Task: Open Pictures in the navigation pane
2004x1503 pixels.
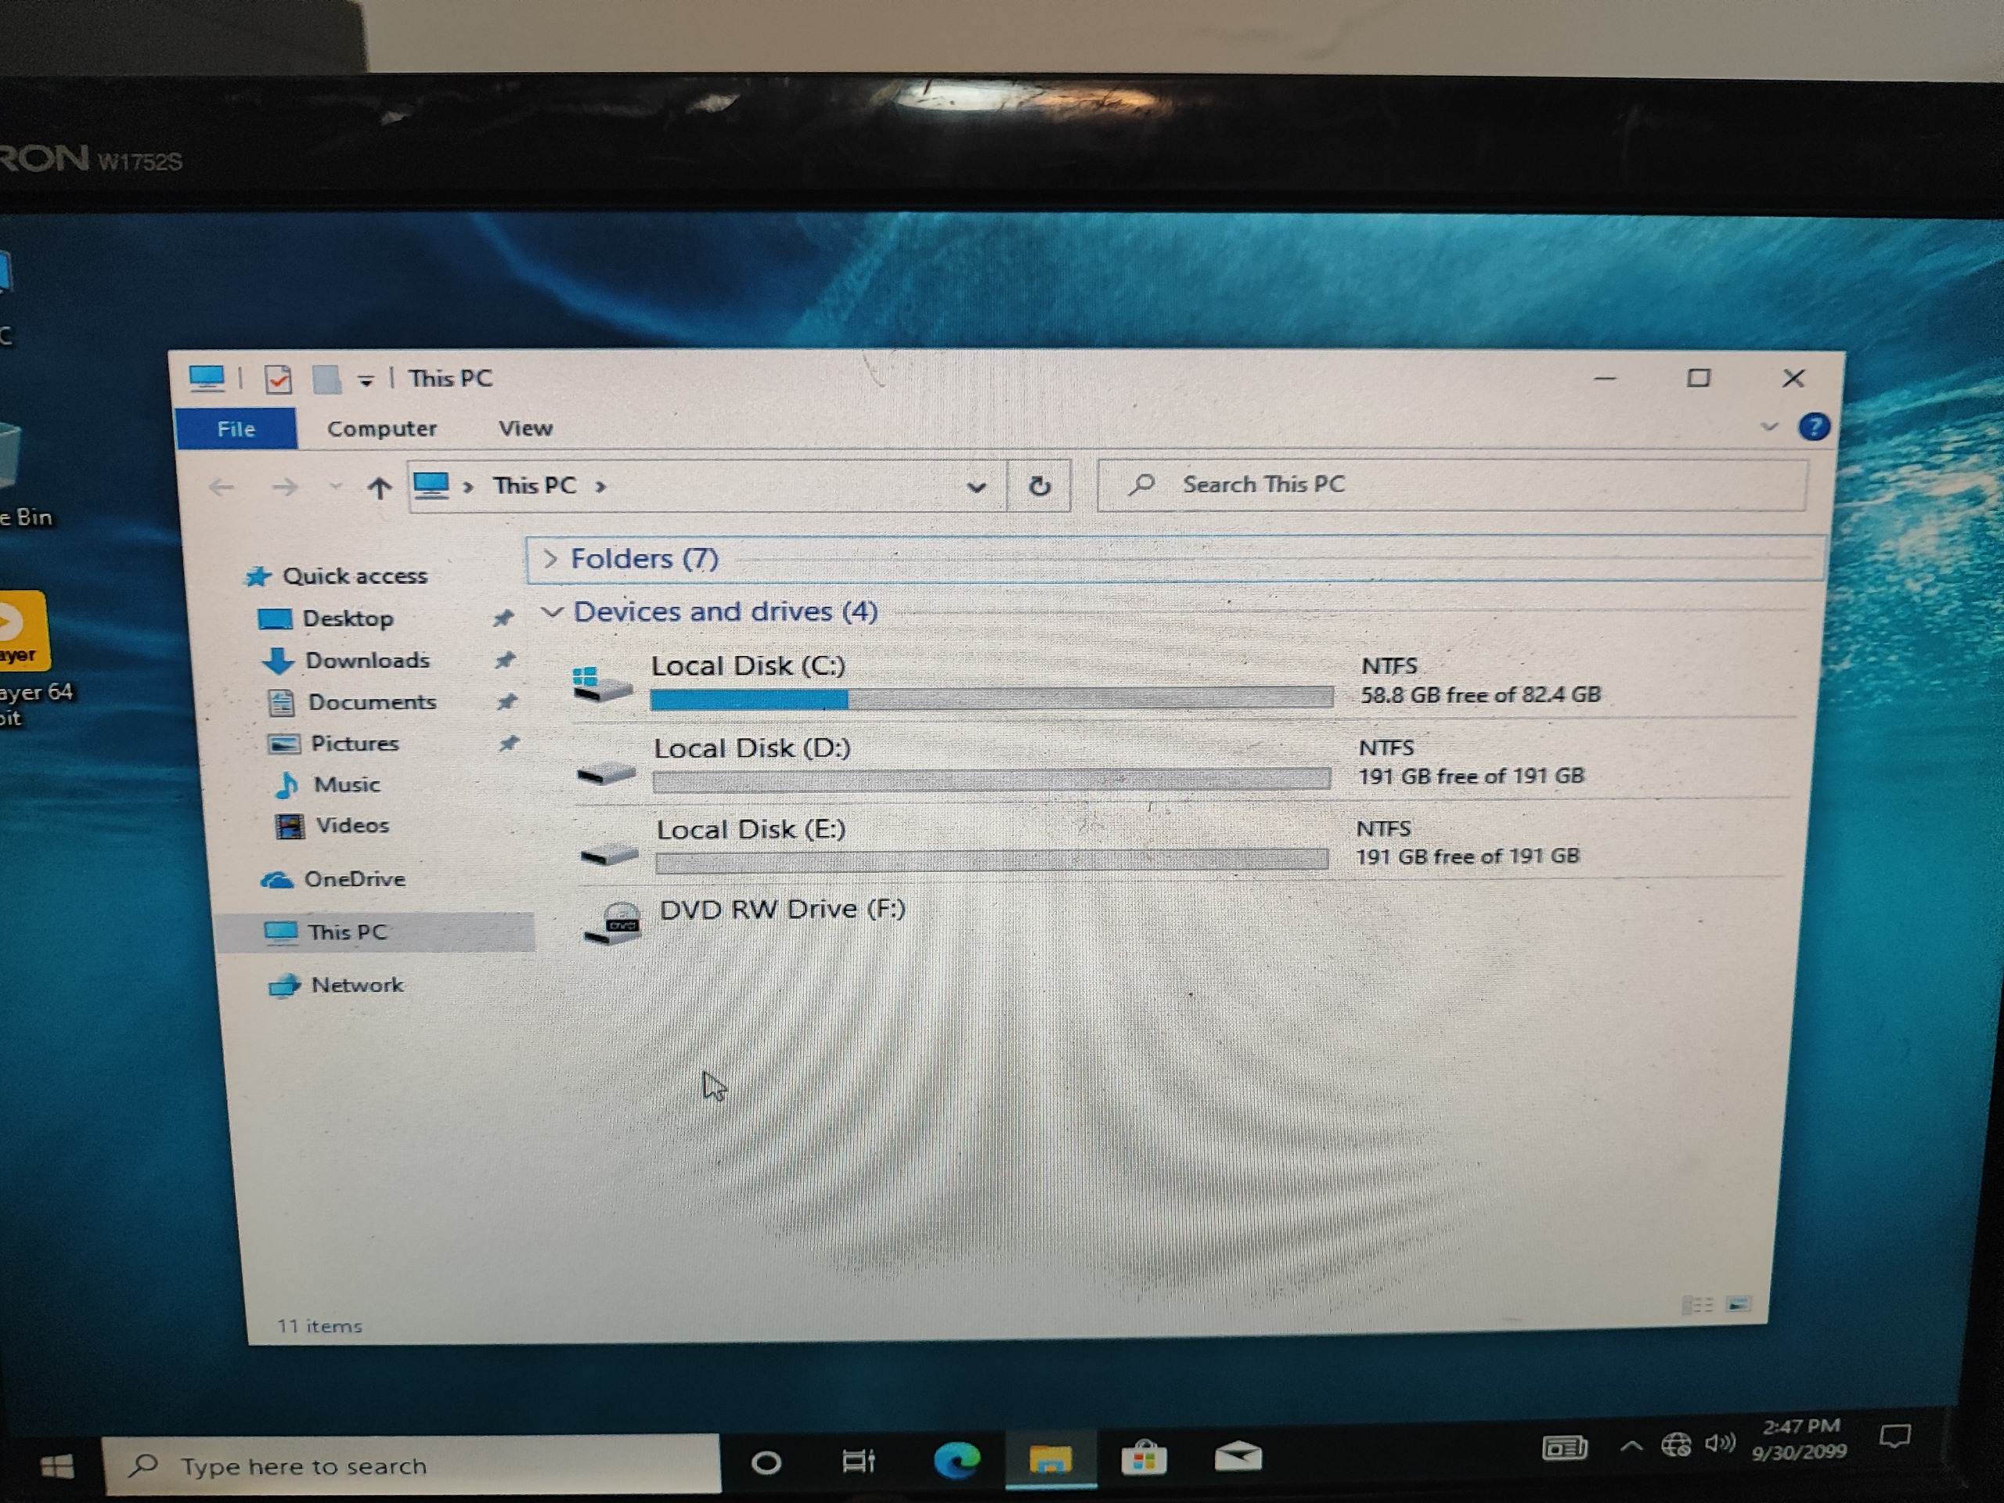Action: coord(334,744)
